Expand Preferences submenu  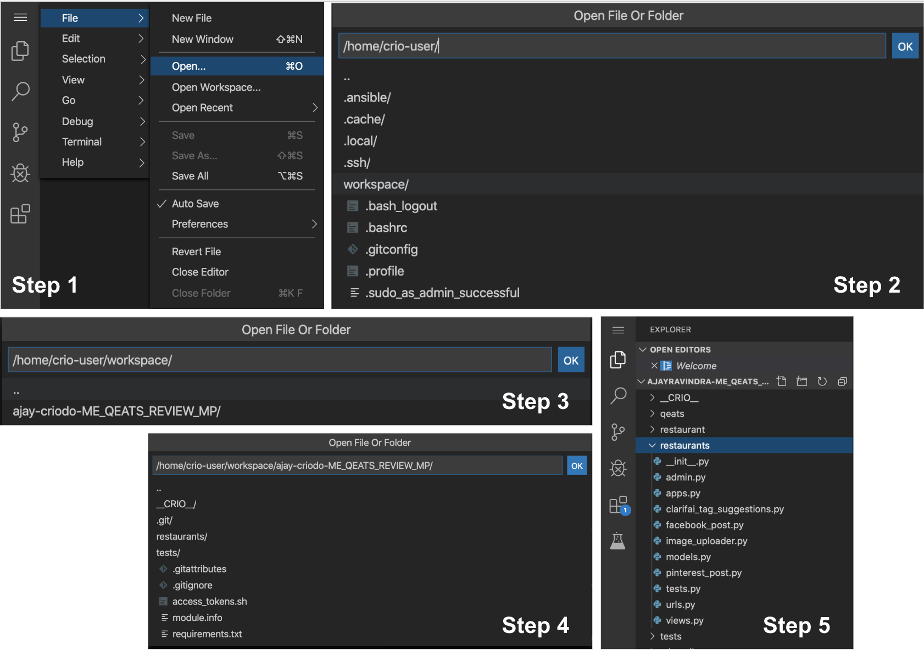[x=237, y=224]
